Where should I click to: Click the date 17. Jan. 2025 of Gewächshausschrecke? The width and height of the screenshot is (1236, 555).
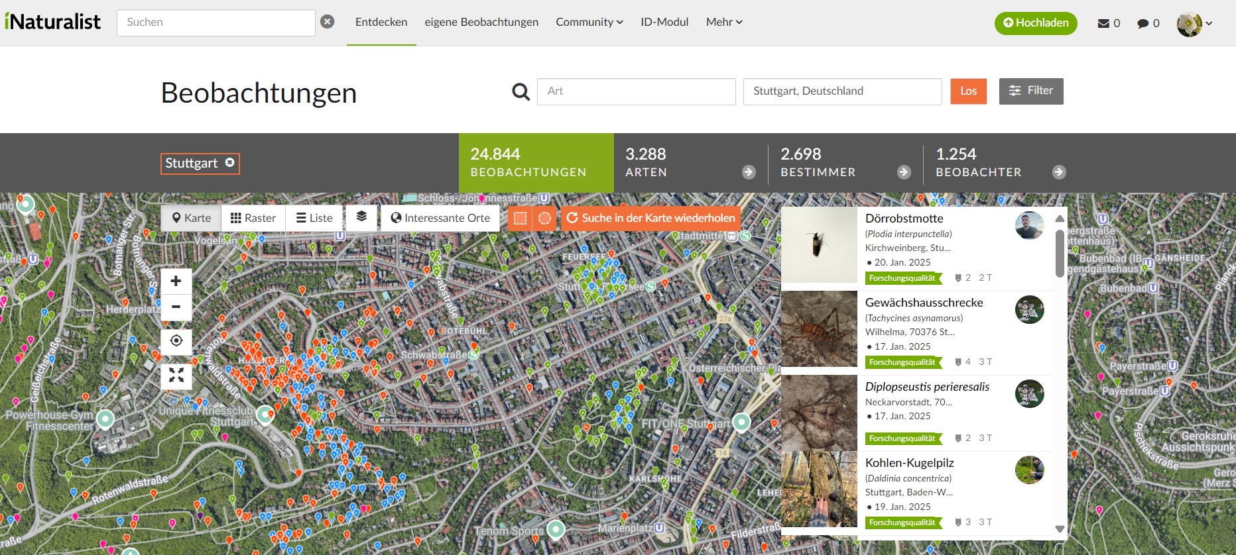point(902,346)
